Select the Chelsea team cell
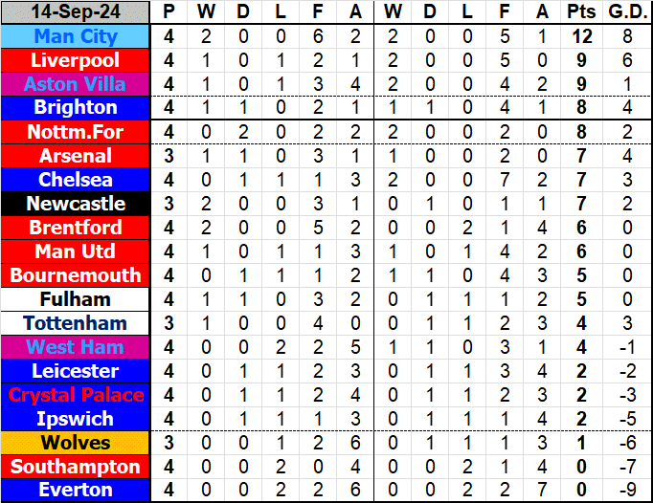Screen dimensions: 653x503 click(76, 179)
